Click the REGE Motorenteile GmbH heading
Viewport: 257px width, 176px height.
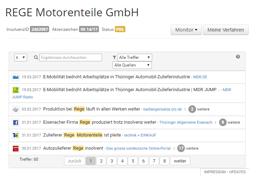click(x=72, y=12)
